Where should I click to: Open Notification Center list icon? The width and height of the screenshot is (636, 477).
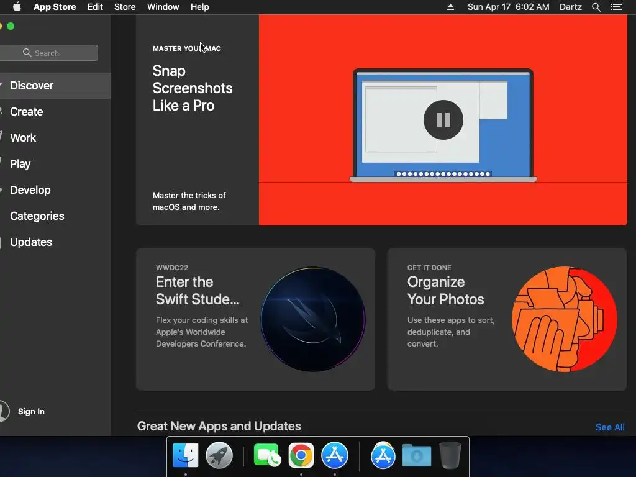[x=616, y=7]
